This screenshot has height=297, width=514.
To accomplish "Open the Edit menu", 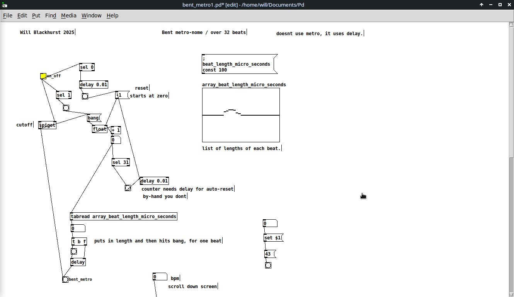I will click(x=22, y=15).
